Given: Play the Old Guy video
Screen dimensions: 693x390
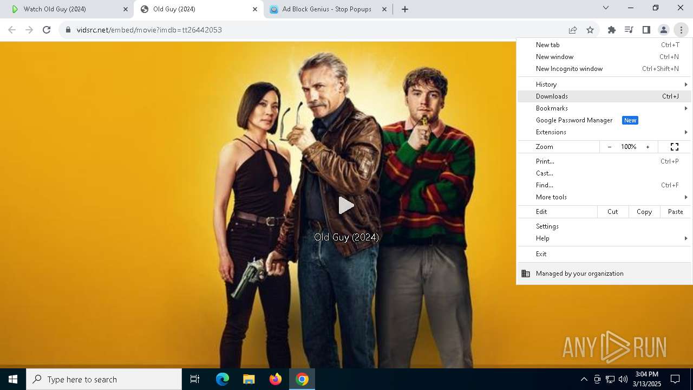Looking at the screenshot, I should point(346,205).
